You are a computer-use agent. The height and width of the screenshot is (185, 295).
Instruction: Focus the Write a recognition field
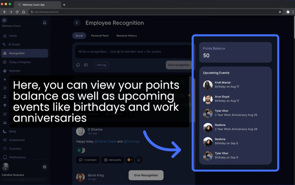pos(133,52)
